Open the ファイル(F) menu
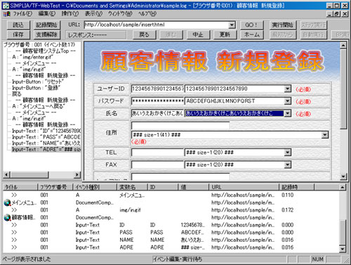Viewport: 351px width, 265px height. (22, 14)
